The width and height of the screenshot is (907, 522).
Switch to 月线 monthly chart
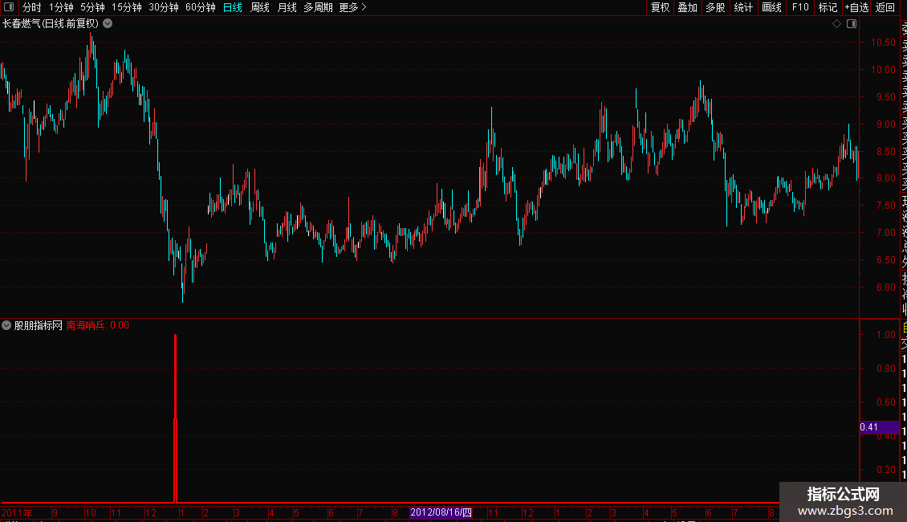pos(287,7)
